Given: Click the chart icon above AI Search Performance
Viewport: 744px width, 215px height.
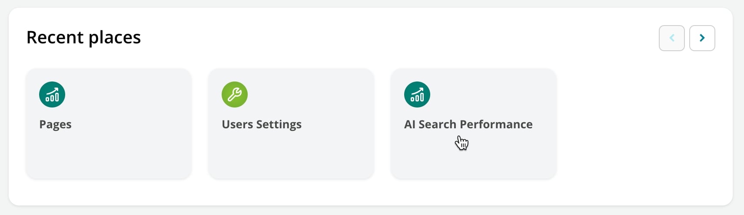Looking at the screenshot, I should click(x=417, y=94).
